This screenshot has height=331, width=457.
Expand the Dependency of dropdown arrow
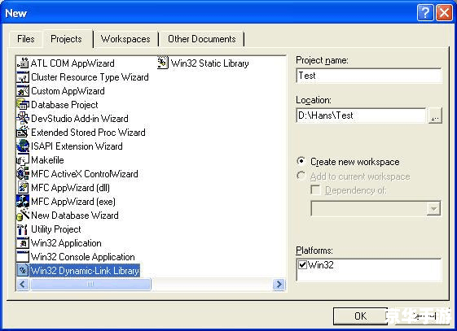pyautogui.click(x=433, y=208)
